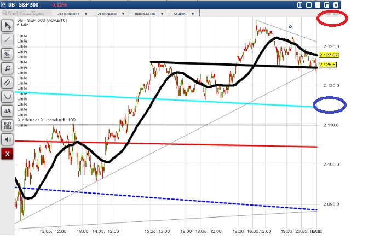Open the ZEITRAUM dropdown
The width and height of the screenshot is (386, 246).
pos(111,14)
